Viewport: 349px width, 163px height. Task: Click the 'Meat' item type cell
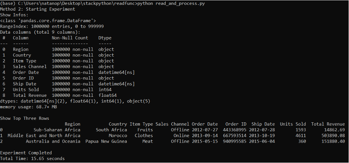(x=148, y=142)
